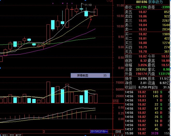This screenshot has height=136, width=171.
Task: Select the 卖三 row priced 10.85
Action: coord(147,21)
